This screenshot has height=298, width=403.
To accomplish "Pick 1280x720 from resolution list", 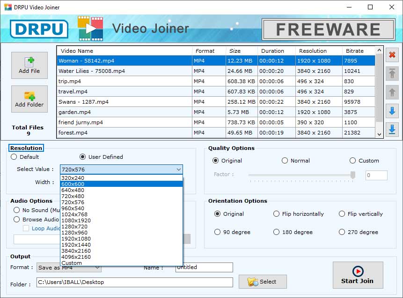I will tap(121, 227).
